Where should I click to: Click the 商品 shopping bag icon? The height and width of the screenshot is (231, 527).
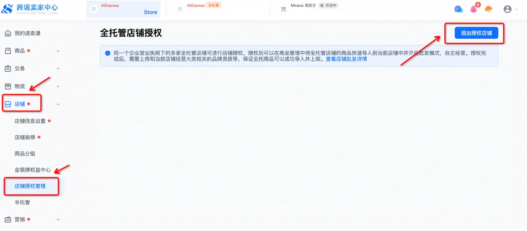(x=8, y=51)
